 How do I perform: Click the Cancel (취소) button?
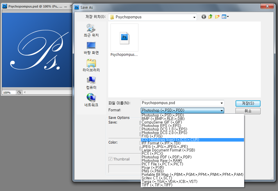248,111
